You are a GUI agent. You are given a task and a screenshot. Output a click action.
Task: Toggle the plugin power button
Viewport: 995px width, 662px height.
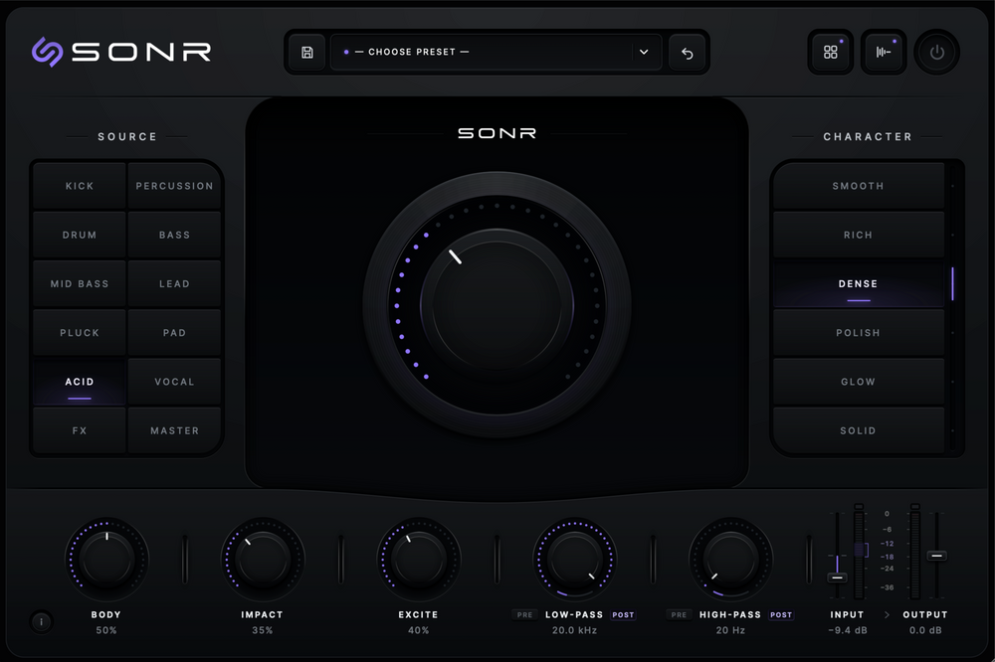coord(936,52)
